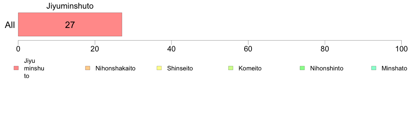Click the Nihonshakaito legend label
The width and height of the screenshot is (411, 127).
point(115,68)
